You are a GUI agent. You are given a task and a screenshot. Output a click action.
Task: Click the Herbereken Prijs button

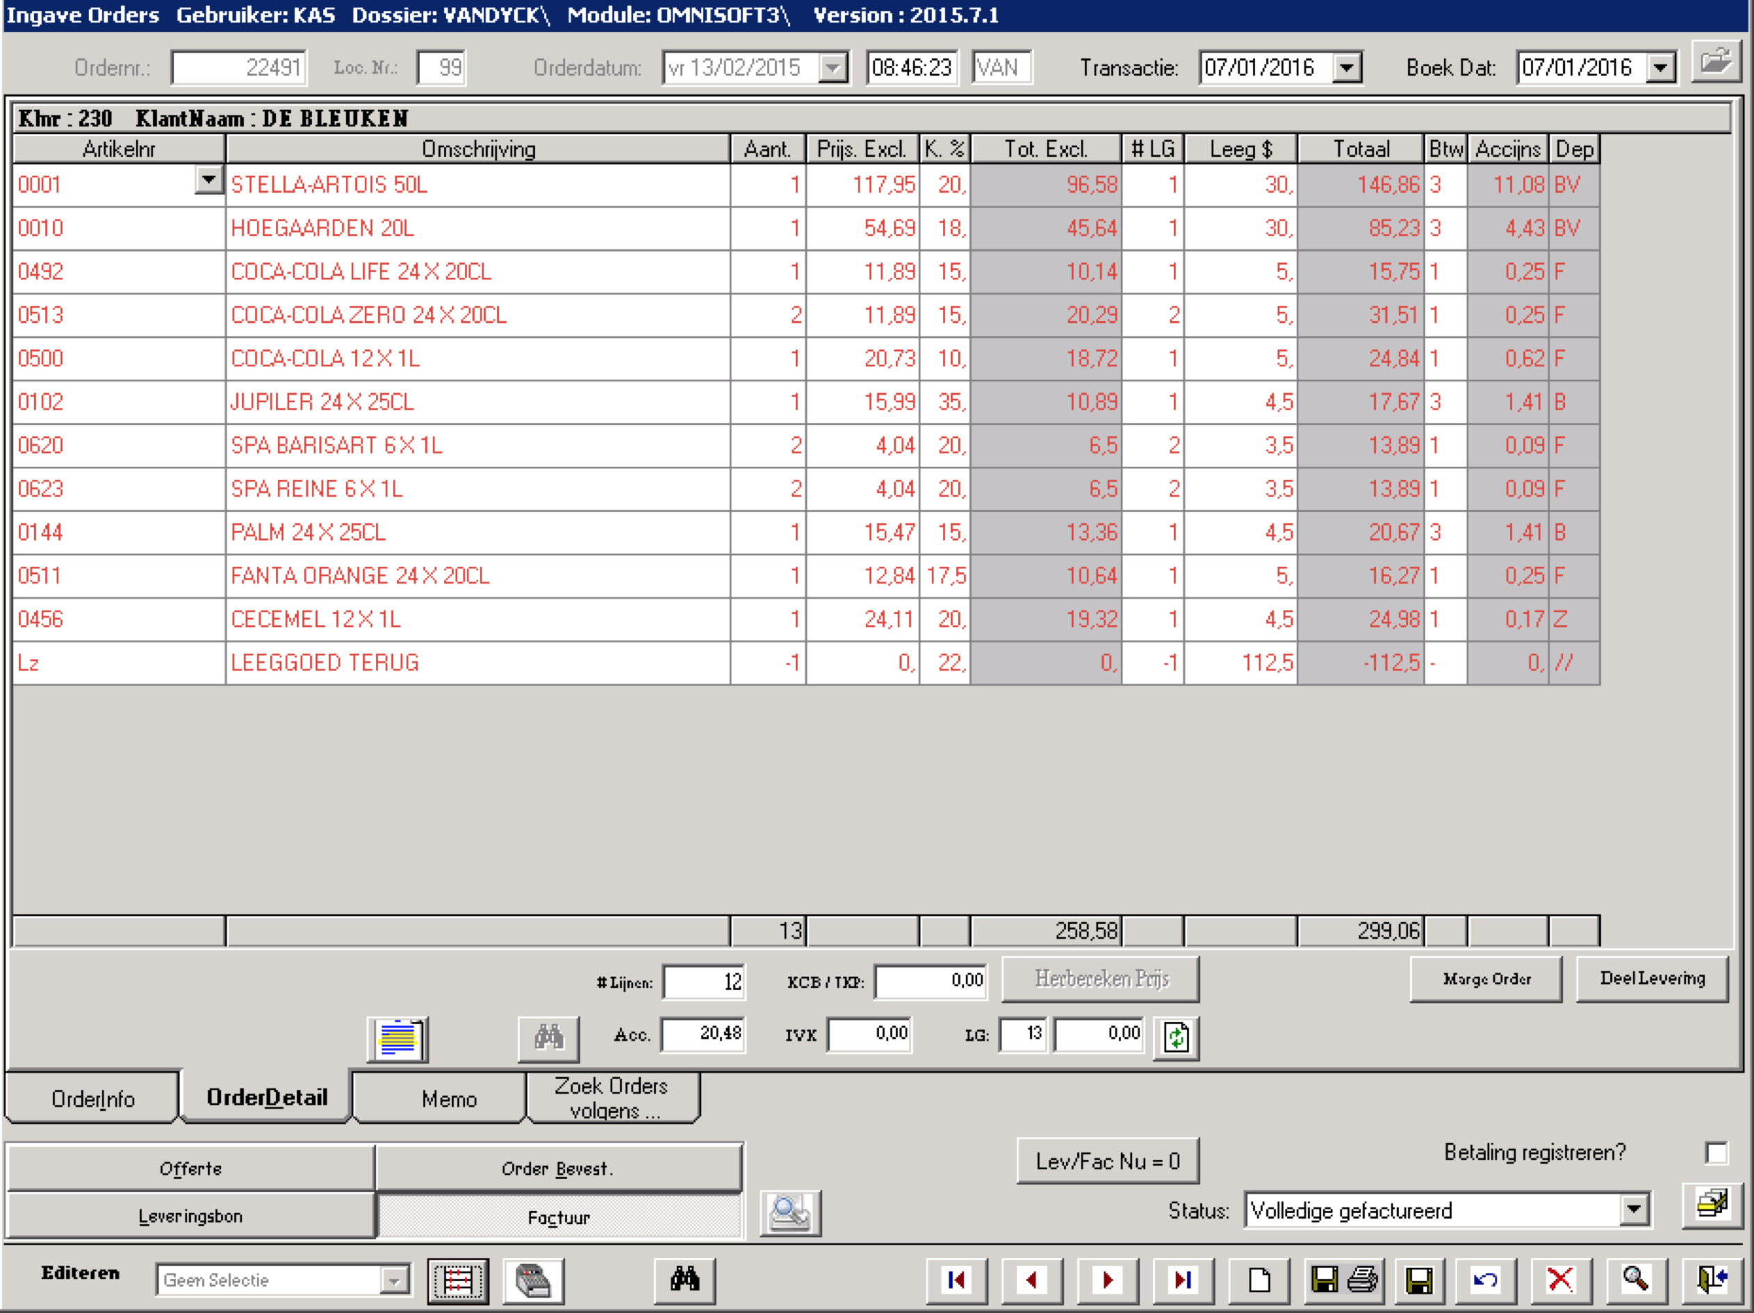[1101, 980]
